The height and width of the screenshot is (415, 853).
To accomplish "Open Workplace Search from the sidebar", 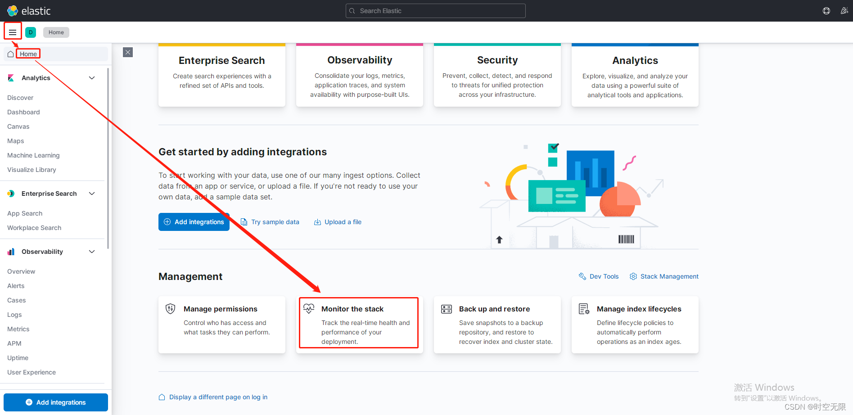I will (34, 228).
